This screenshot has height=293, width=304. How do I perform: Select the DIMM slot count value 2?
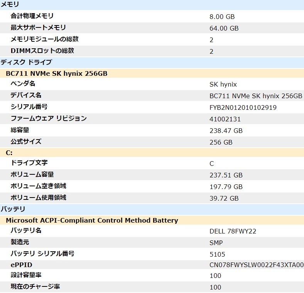pos(211,51)
